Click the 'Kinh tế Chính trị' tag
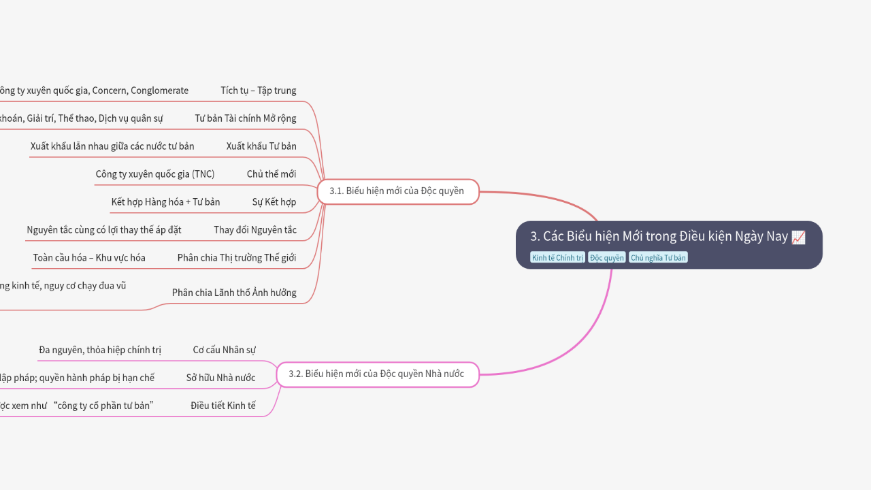Image resolution: width=871 pixels, height=490 pixels. (557, 257)
